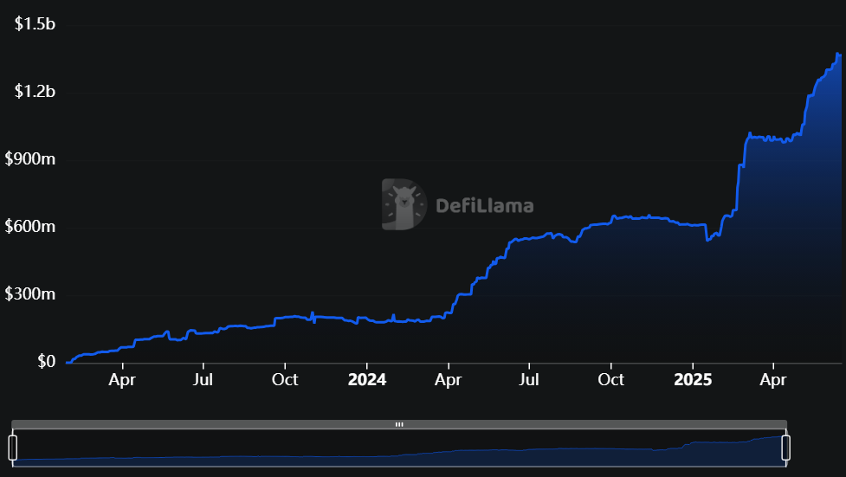Click the Oct label just before 2024
Viewport: 846px width, 477px height.
[284, 380]
